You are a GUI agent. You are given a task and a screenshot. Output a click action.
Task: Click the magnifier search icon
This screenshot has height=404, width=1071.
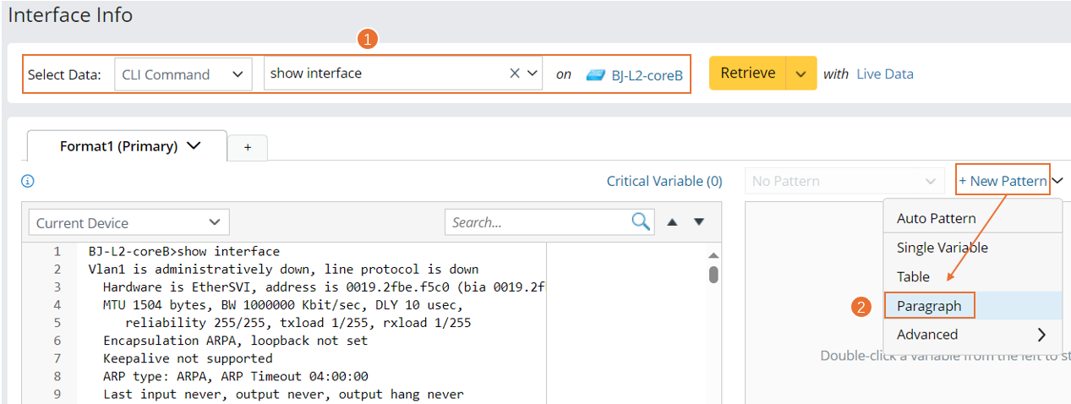coord(642,221)
